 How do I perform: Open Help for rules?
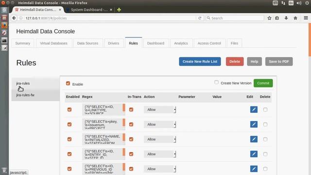pyautogui.click(x=254, y=62)
